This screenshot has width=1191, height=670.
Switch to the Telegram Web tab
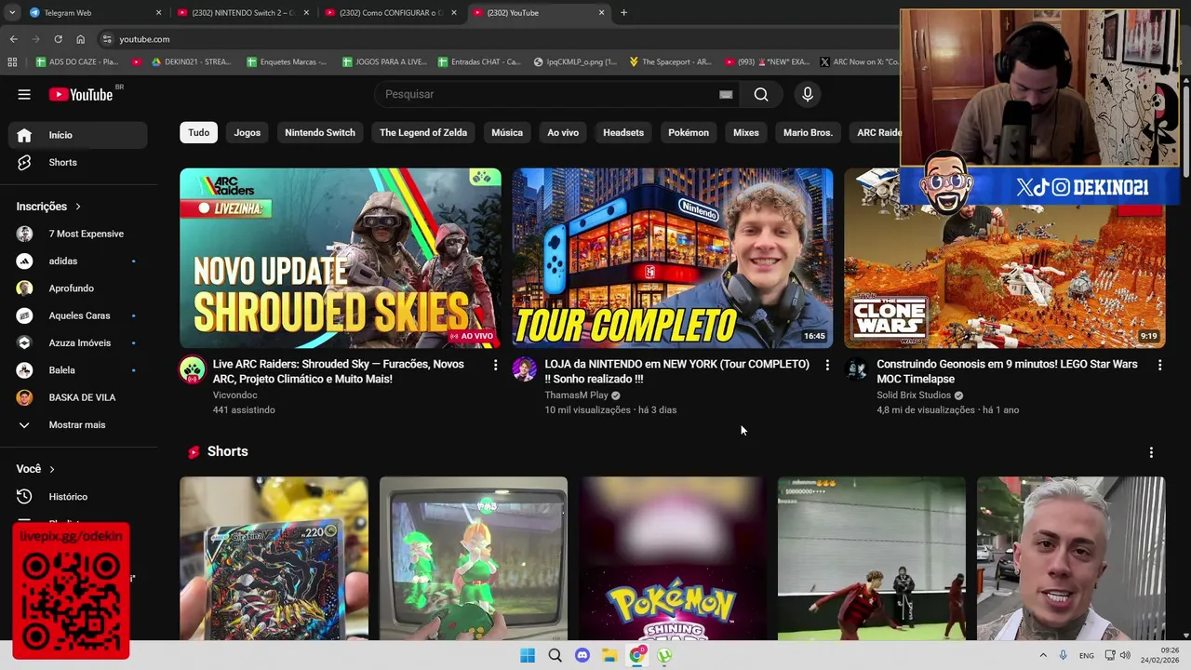93,13
